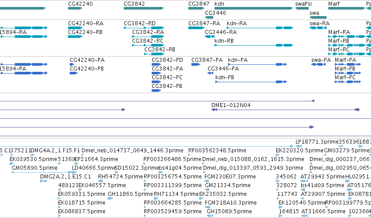Click EST Dmel_neb_014737_0649_1446.3prime

[x=132, y=151]
